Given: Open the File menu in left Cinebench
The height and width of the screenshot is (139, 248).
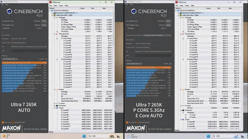Looking at the screenshot, I should (2, 5).
